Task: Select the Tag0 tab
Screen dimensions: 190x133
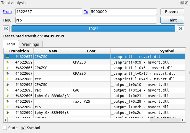Action: [x=11, y=44]
